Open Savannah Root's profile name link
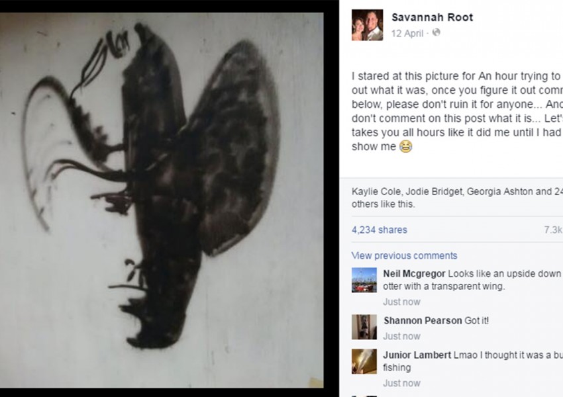 point(432,17)
